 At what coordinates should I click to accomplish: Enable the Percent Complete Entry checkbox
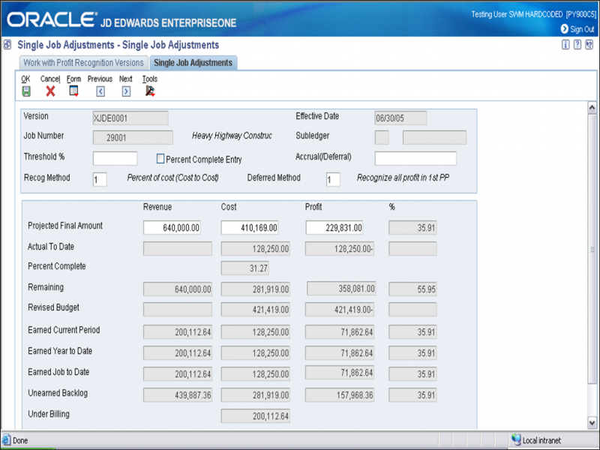tap(160, 159)
